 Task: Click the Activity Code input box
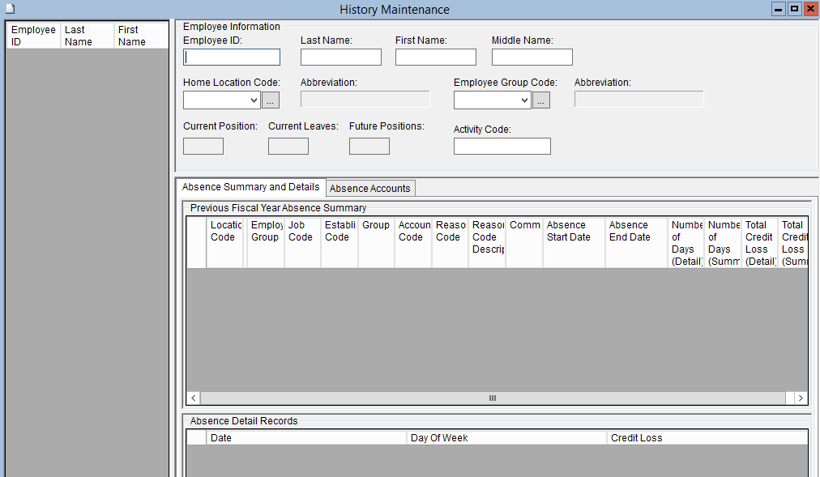tap(502, 147)
